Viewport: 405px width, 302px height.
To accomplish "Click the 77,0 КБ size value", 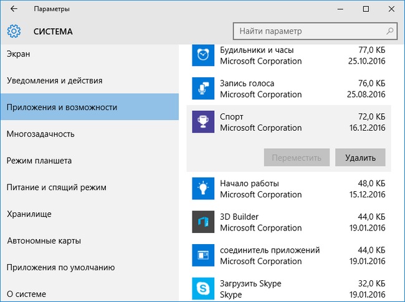I will [372, 50].
